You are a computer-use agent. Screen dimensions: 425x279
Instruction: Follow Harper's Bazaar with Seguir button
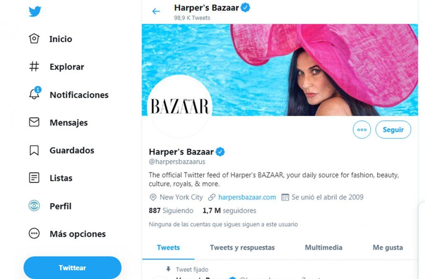click(x=393, y=130)
